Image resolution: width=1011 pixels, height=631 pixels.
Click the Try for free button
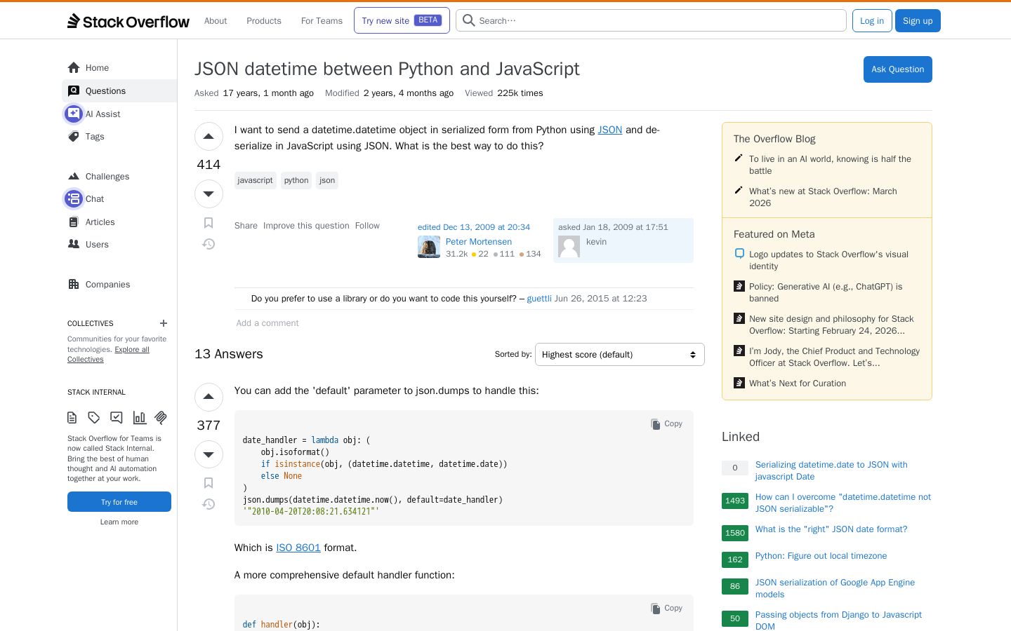pyautogui.click(x=119, y=502)
